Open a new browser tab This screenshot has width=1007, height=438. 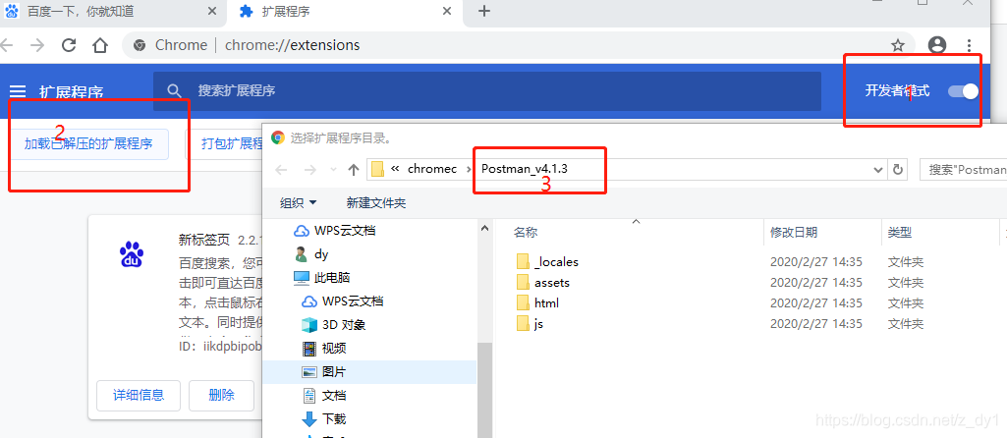[484, 12]
